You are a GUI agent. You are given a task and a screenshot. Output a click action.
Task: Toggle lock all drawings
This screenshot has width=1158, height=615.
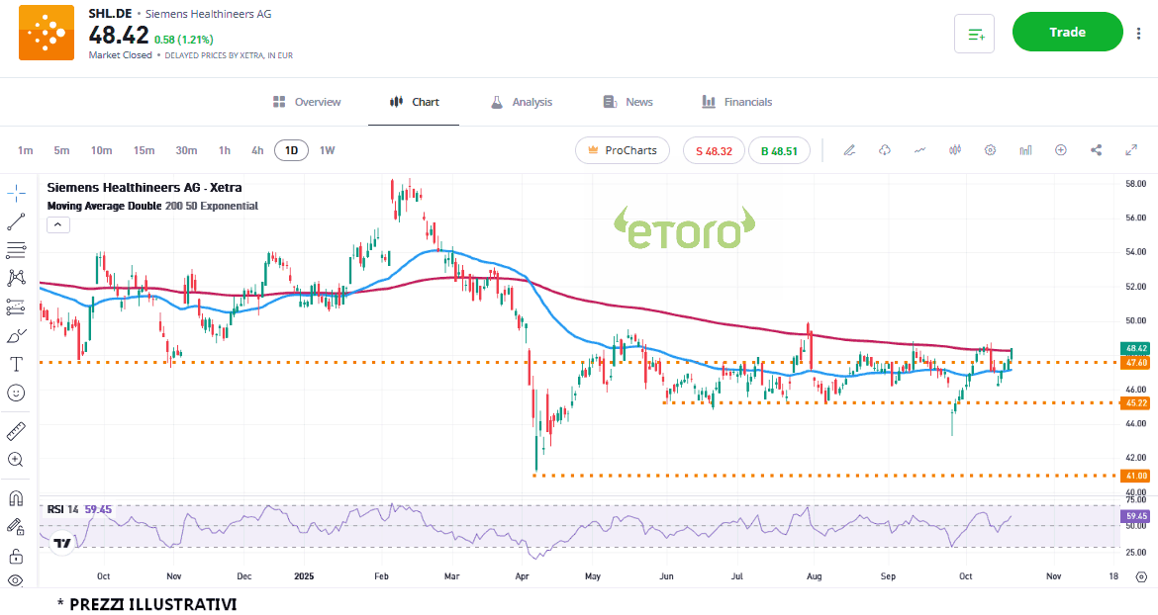pyautogui.click(x=17, y=555)
